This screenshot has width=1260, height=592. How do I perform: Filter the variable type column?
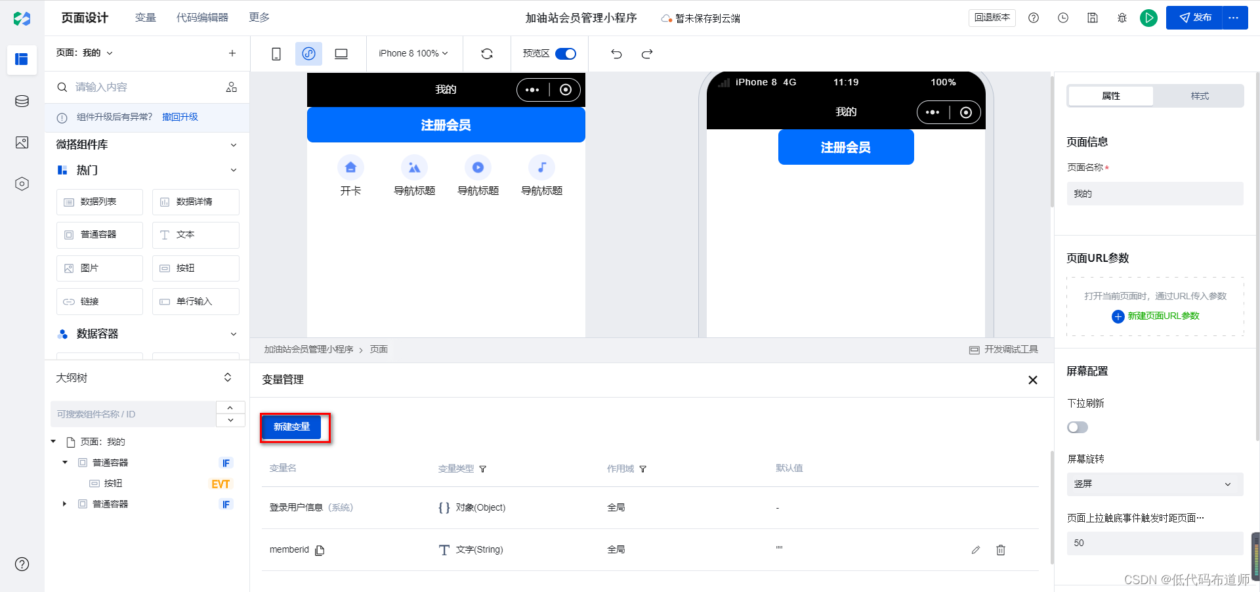(x=483, y=469)
